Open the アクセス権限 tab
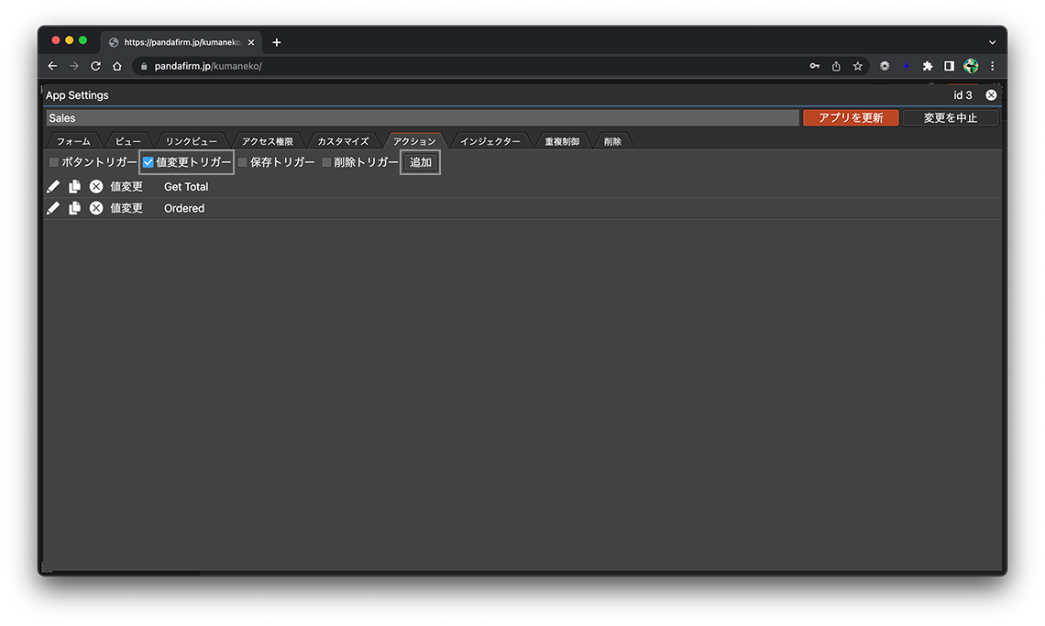 [267, 141]
